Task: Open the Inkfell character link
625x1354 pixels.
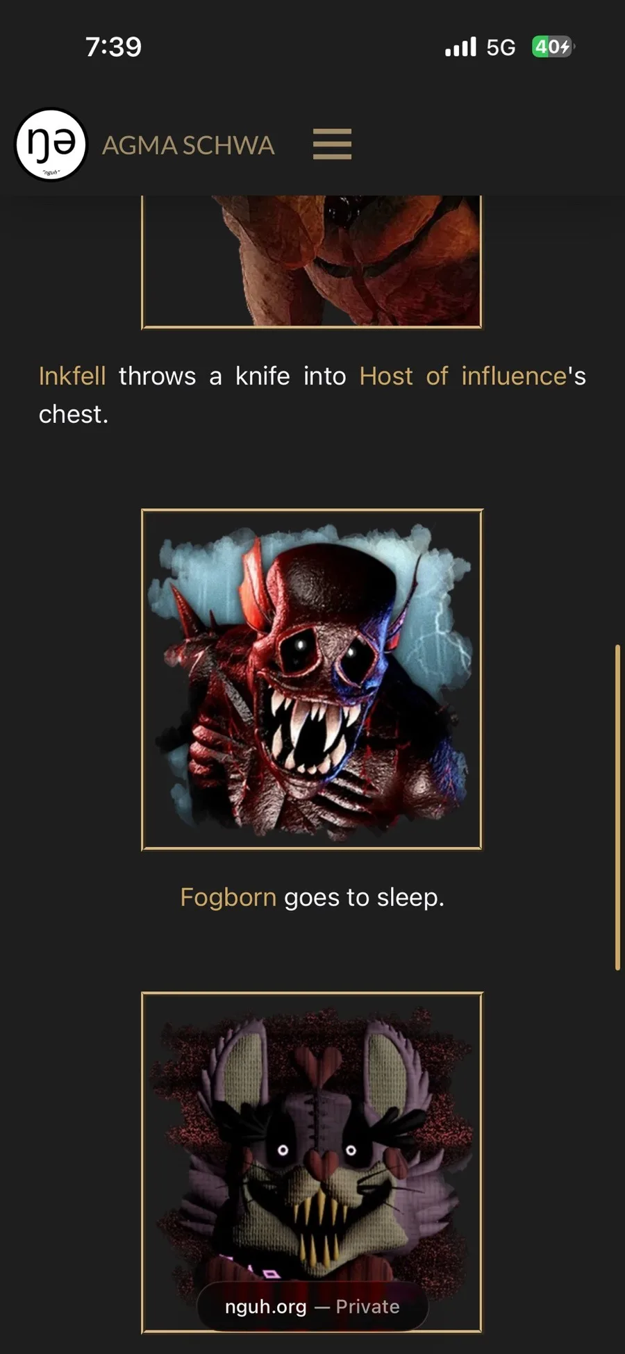Action: point(72,376)
